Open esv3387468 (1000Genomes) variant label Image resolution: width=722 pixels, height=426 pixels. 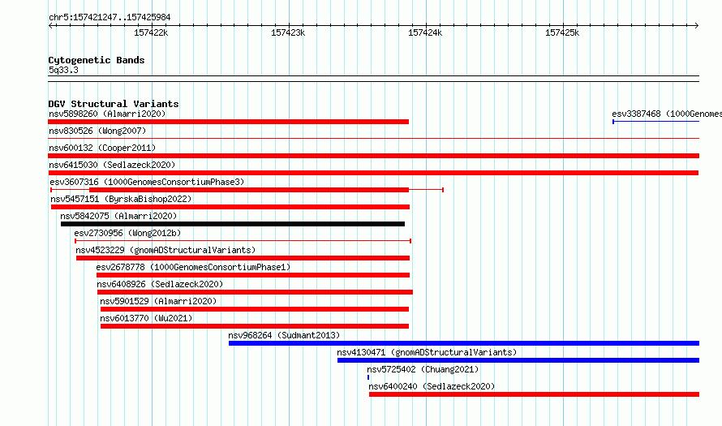point(667,114)
